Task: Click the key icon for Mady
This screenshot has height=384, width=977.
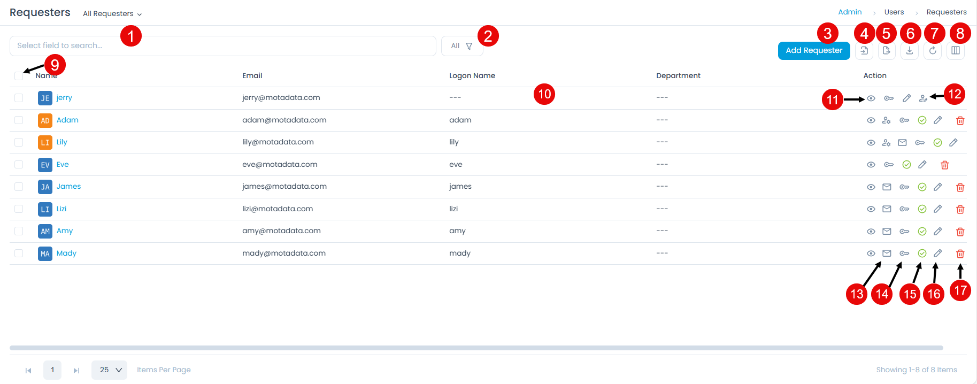Action: [x=904, y=254]
